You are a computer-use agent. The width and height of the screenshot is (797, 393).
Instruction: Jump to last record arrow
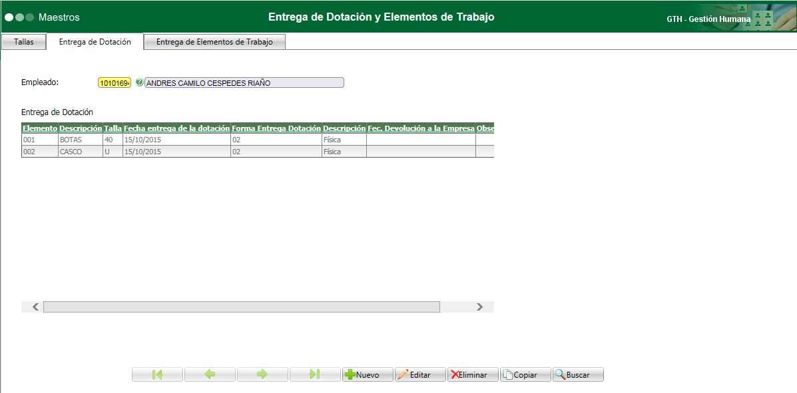coord(315,375)
